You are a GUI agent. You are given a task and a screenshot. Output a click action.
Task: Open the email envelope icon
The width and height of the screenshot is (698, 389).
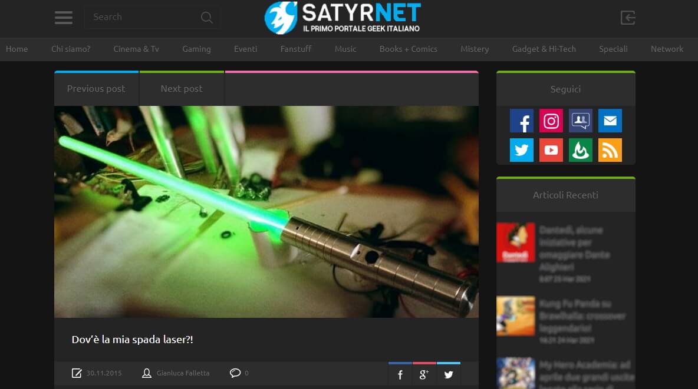point(610,121)
